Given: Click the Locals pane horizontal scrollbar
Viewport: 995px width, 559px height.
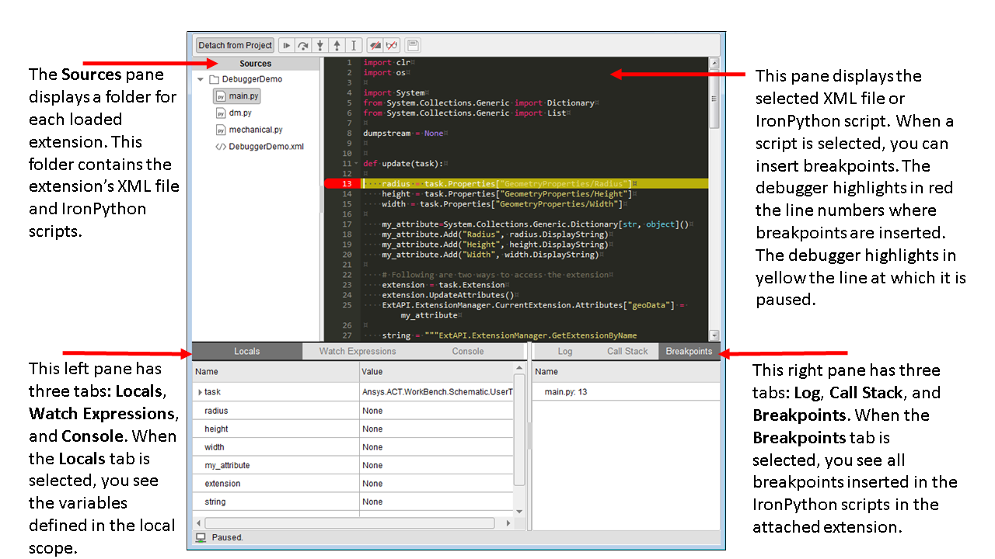Looking at the screenshot, I should coord(350,523).
